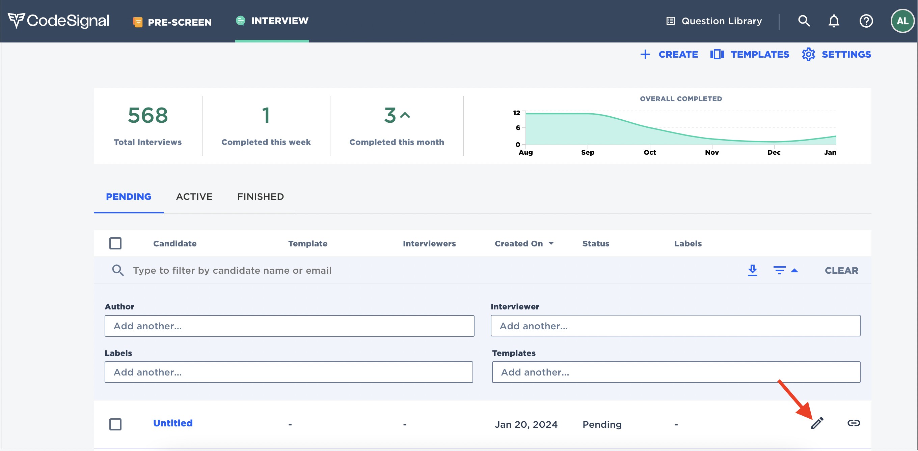Image resolution: width=918 pixels, height=451 pixels.
Task: Check the select-all header checkbox
Action: tap(115, 243)
